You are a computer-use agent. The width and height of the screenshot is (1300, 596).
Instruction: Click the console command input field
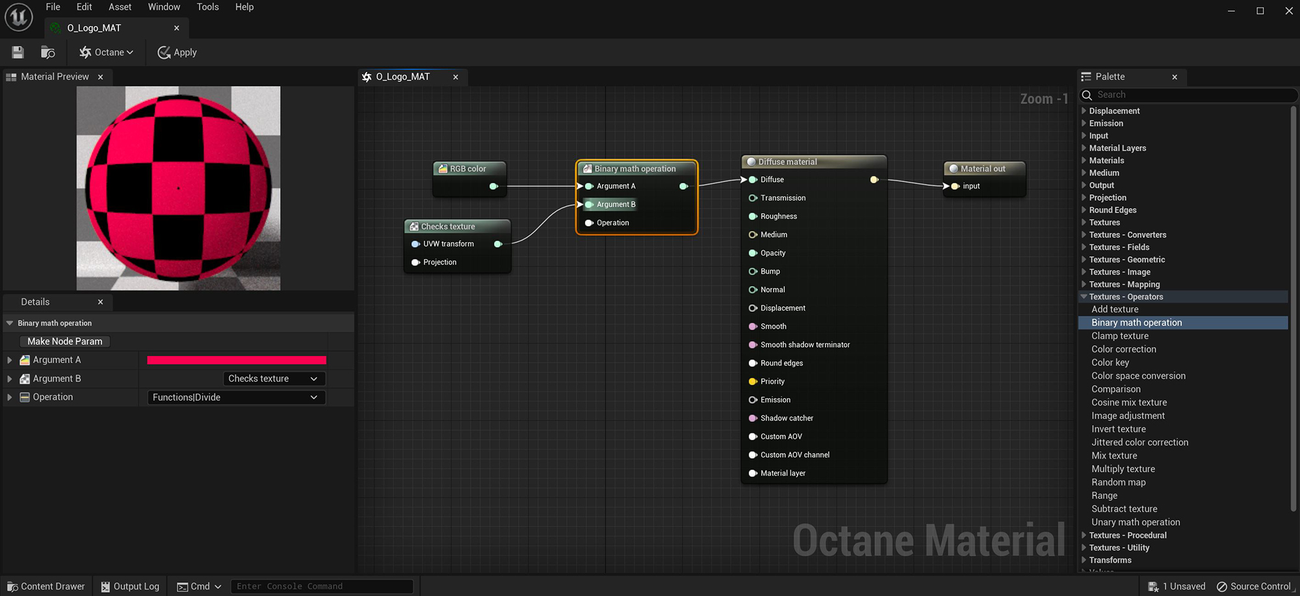322,586
